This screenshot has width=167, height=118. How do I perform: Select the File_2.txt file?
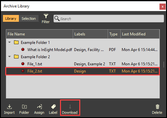35,71
